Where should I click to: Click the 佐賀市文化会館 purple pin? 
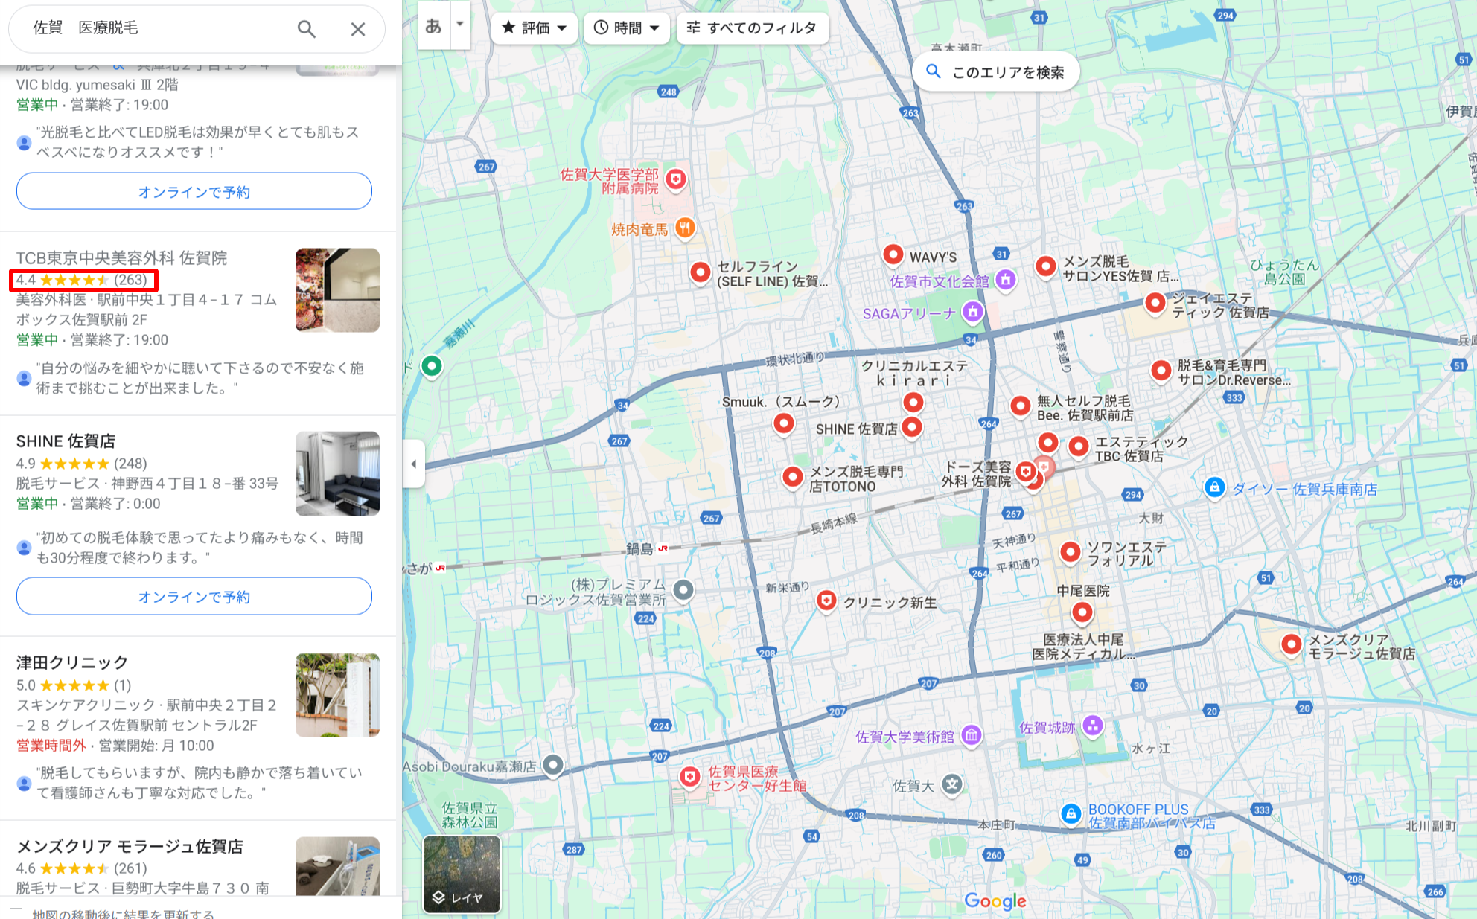coord(1006,280)
